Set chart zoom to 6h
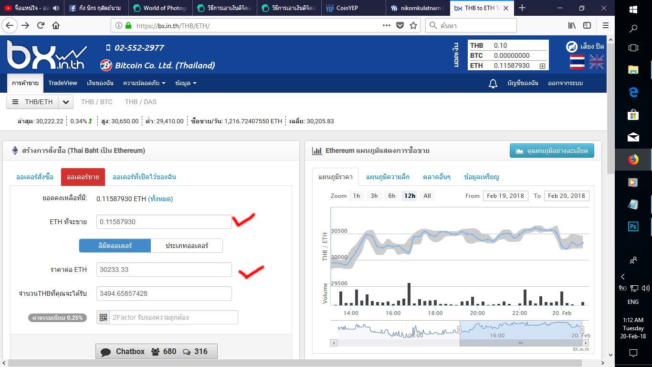This screenshot has width=652, height=367. 392,196
